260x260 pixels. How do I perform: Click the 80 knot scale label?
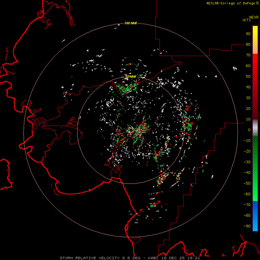248,44
